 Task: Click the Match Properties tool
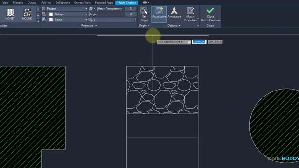[190, 14]
